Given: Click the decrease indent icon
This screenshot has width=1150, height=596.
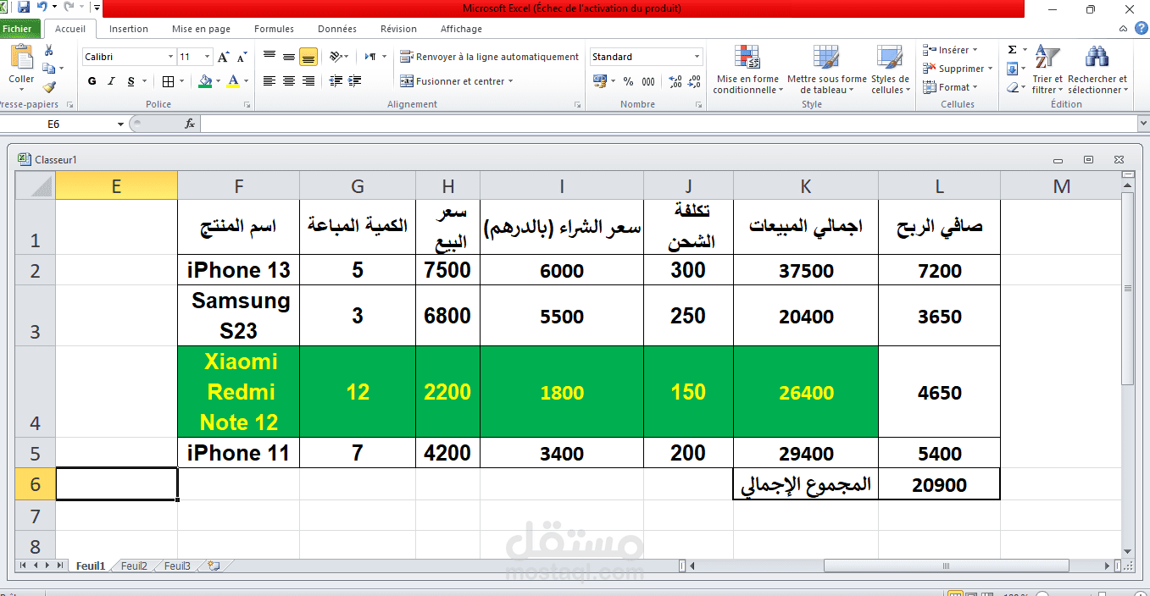Looking at the screenshot, I should (336, 81).
